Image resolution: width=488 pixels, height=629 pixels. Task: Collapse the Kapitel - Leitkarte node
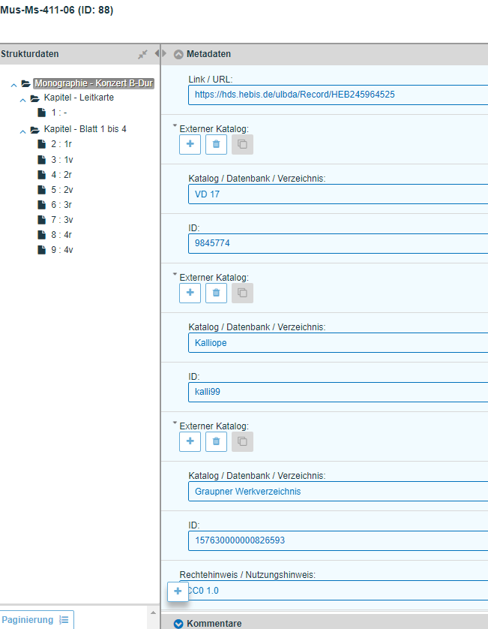pyautogui.click(x=22, y=99)
